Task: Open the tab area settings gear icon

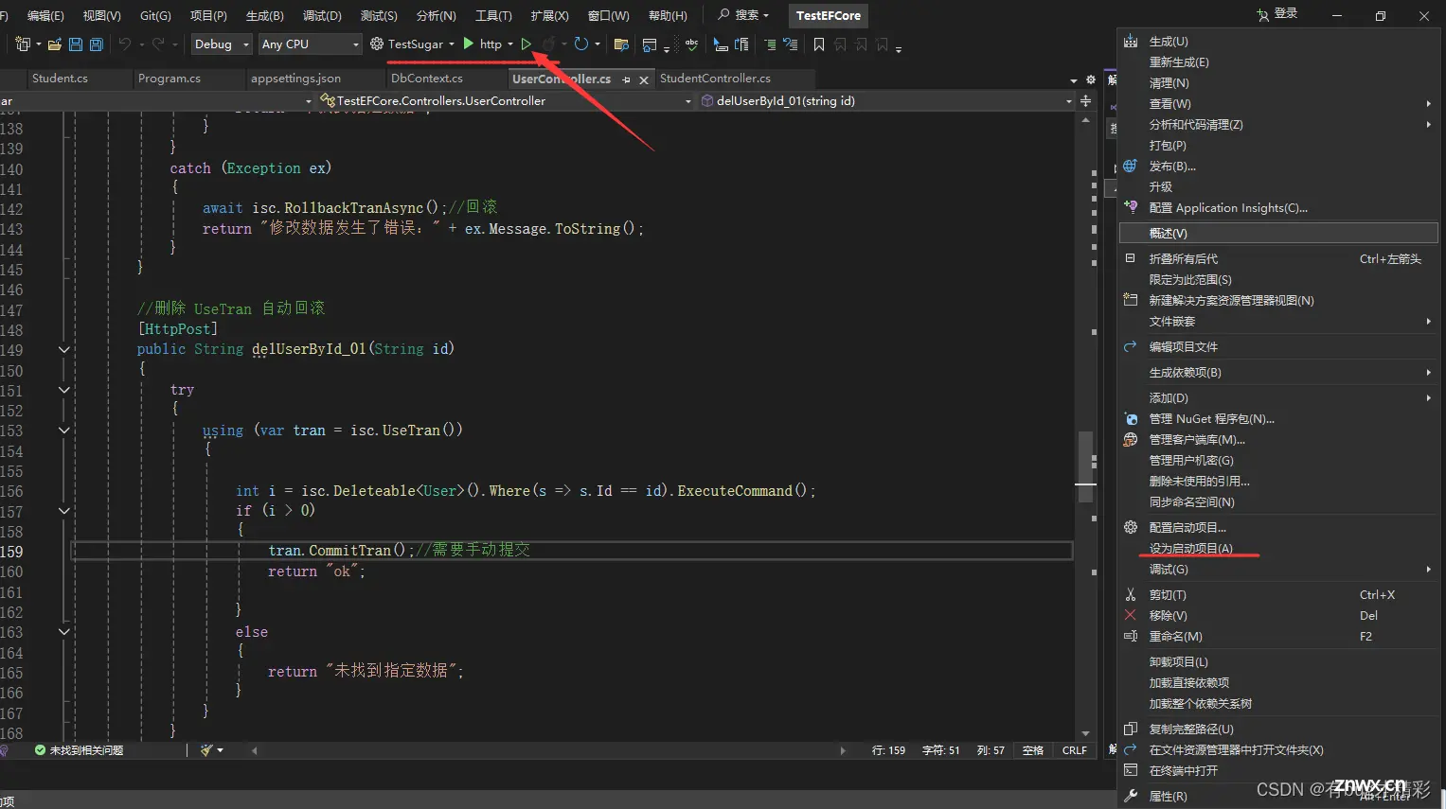Action: (x=1091, y=79)
